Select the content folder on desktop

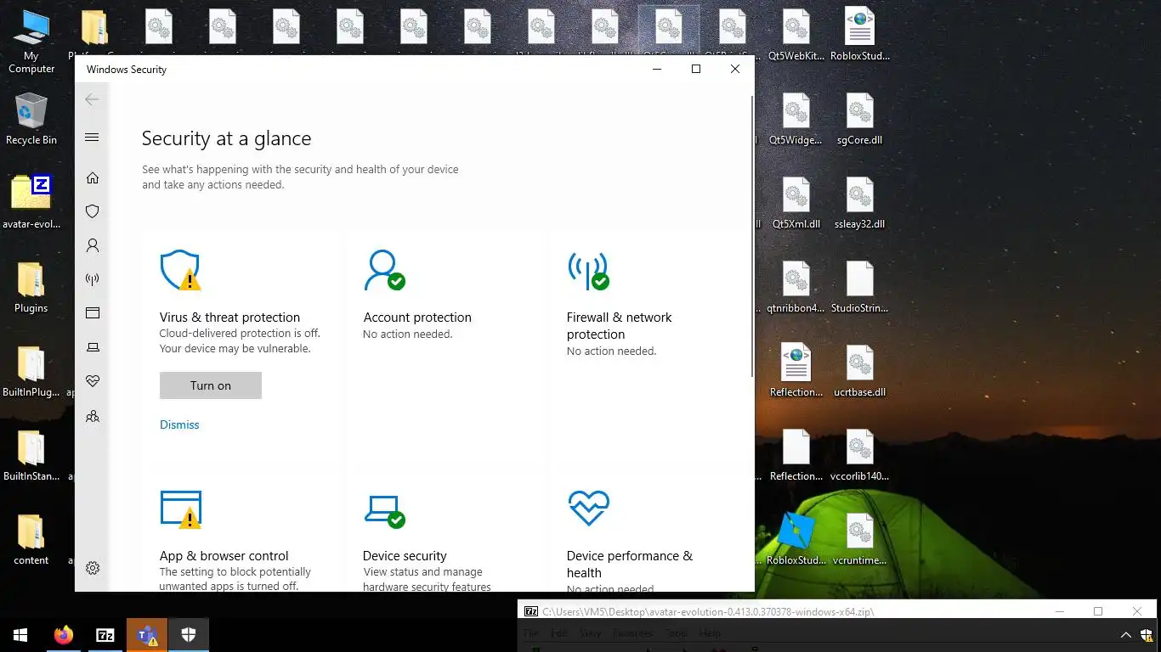[x=31, y=539]
